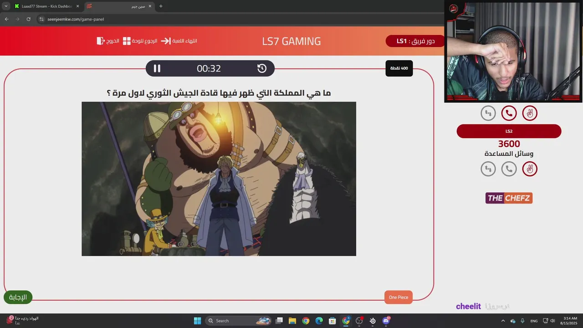
Task: Click the One Piece question image
Action: [219, 179]
